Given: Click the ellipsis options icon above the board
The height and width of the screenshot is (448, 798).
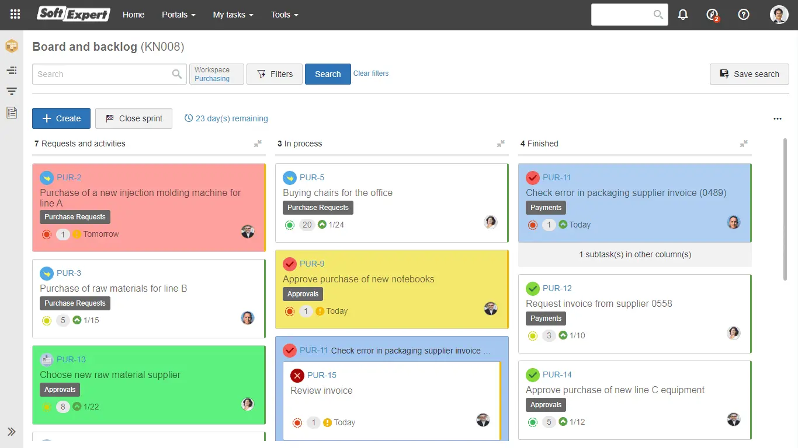Looking at the screenshot, I should point(778,118).
